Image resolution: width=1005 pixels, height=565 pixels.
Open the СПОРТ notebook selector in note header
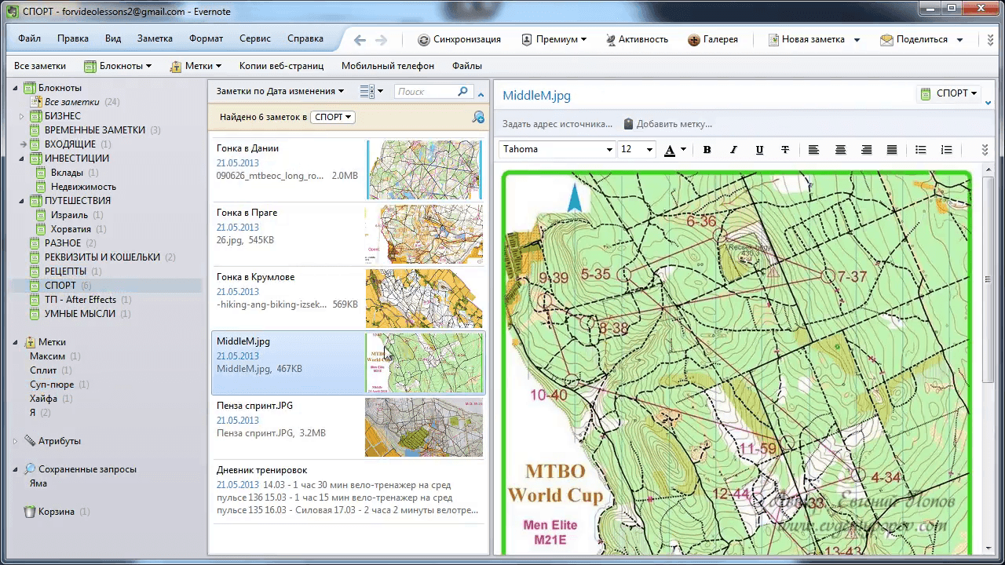point(948,93)
